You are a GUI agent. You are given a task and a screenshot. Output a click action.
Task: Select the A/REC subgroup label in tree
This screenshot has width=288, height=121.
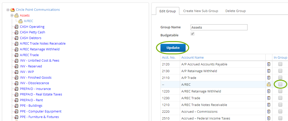click(x=28, y=21)
